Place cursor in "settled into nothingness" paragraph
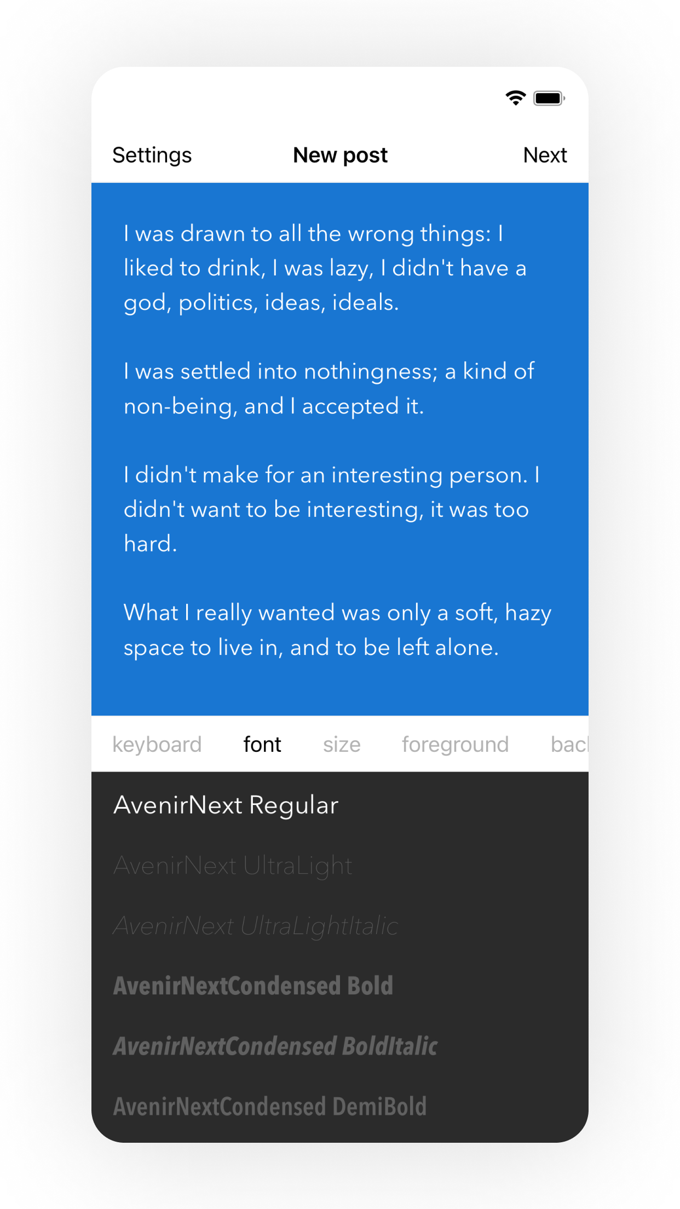The image size is (680, 1209). [x=329, y=388]
